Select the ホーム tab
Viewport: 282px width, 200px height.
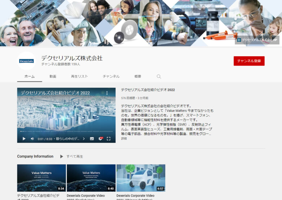tap(30, 76)
